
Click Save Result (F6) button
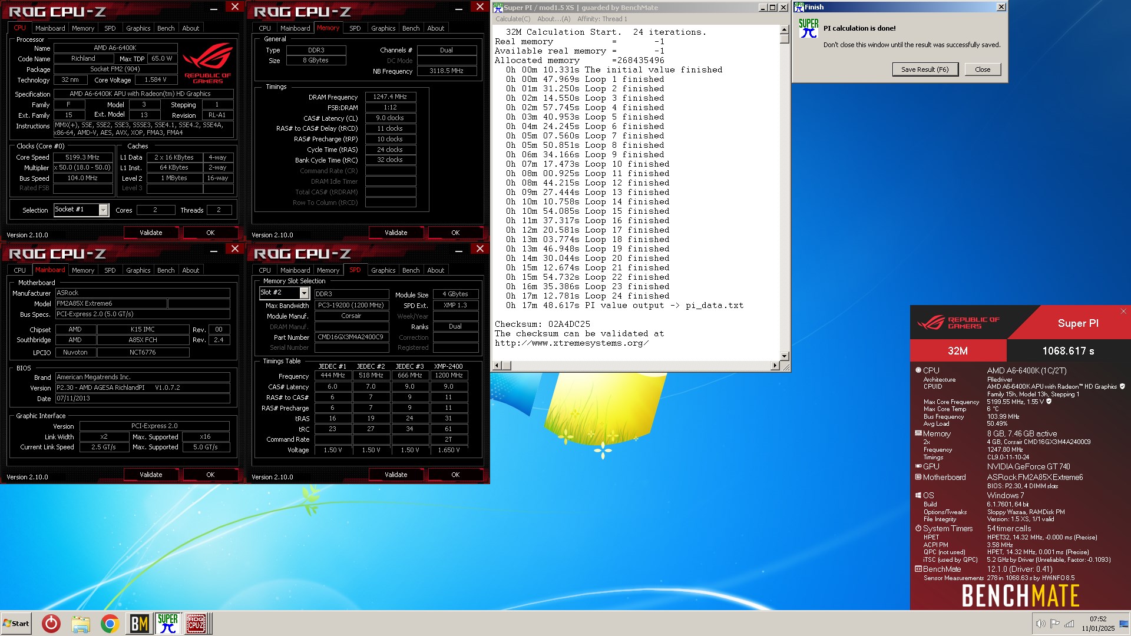coord(925,69)
